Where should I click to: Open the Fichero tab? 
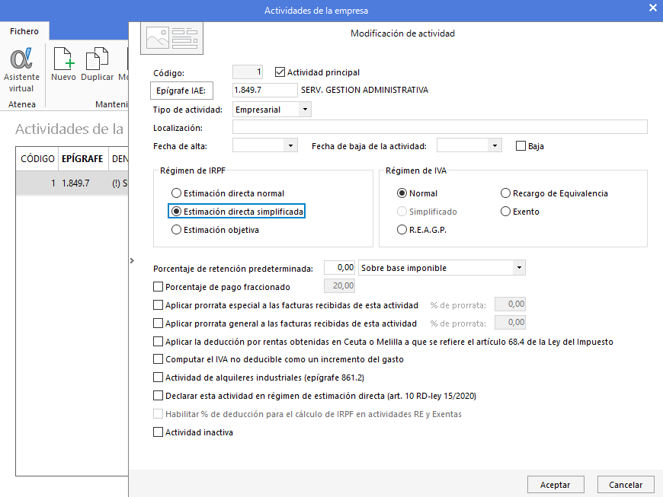24,31
